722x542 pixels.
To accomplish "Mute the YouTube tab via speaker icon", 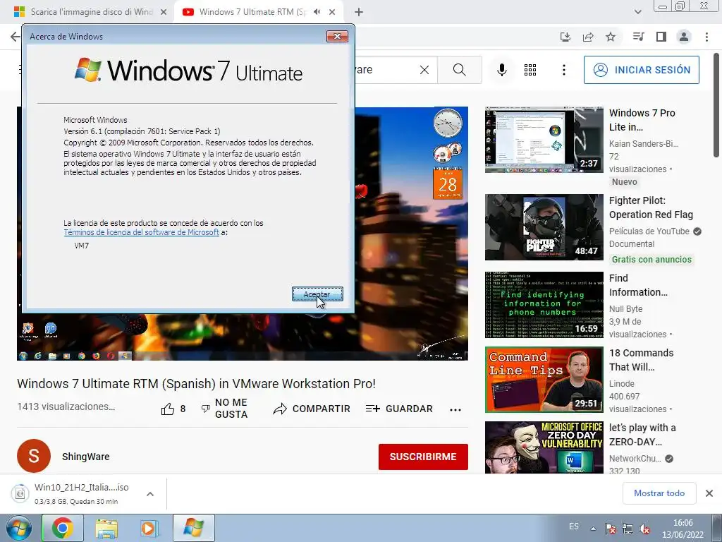I will [317, 12].
